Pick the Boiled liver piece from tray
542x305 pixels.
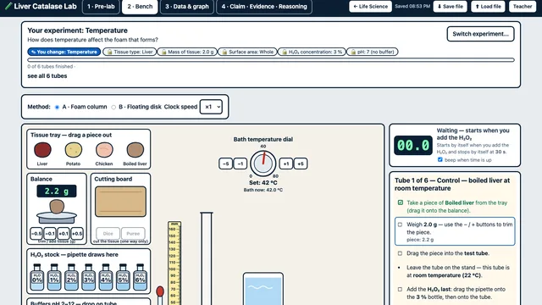coord(135,150)
